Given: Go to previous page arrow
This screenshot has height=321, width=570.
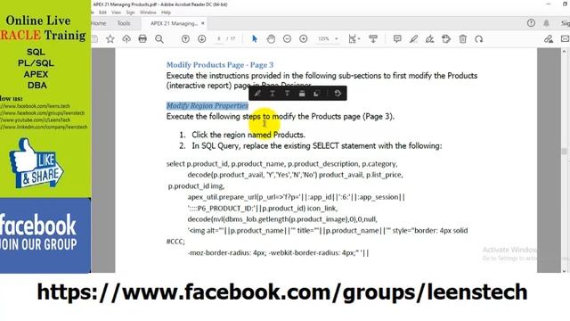Looking at the screenshot, I should tap(185, 39).
